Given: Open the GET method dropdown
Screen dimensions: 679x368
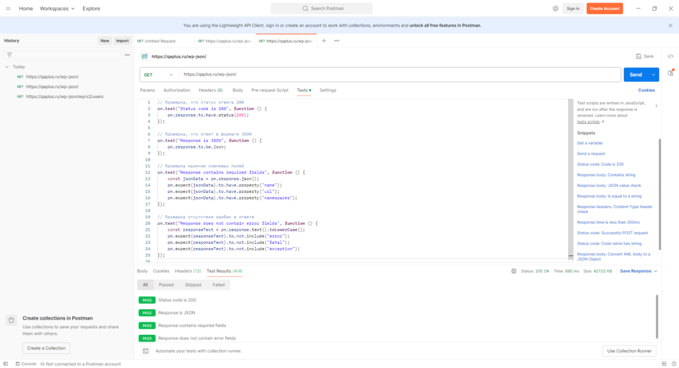Looking at the screenshot, I should (159, 75).
